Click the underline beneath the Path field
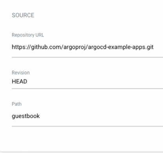 tap(87, 126)
